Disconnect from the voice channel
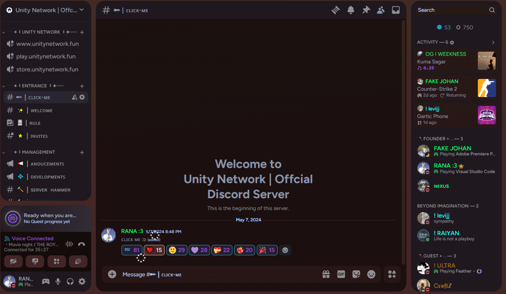Viewport: 506px width, 294px height. coord(82,244)
